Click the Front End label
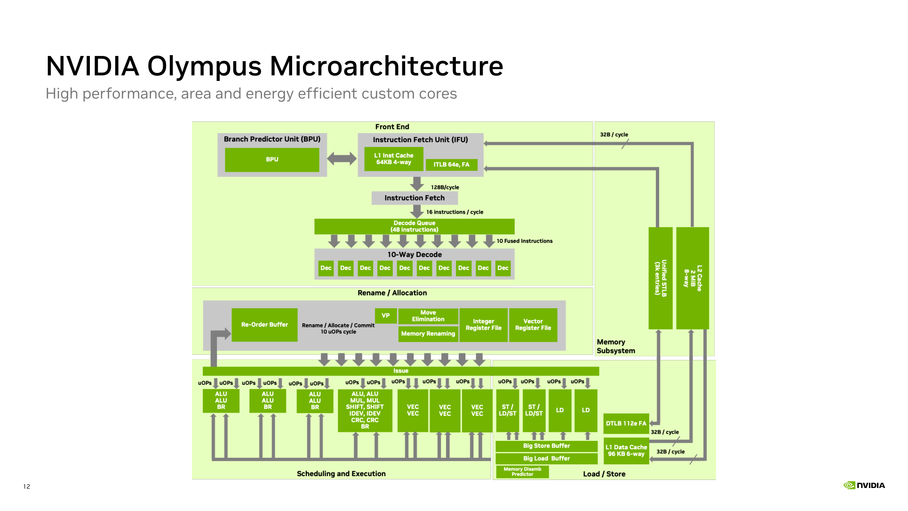The width and height of the screenshot is (908, 511). 392,127
